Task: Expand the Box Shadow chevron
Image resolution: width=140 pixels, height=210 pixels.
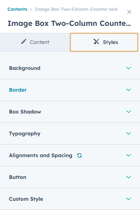Action: tap(129, 112)
